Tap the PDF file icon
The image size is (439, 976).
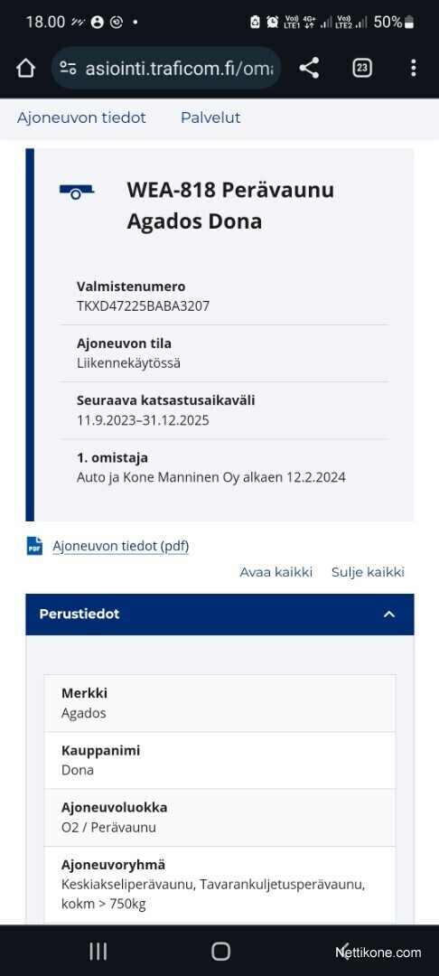(x=35, y=546)
